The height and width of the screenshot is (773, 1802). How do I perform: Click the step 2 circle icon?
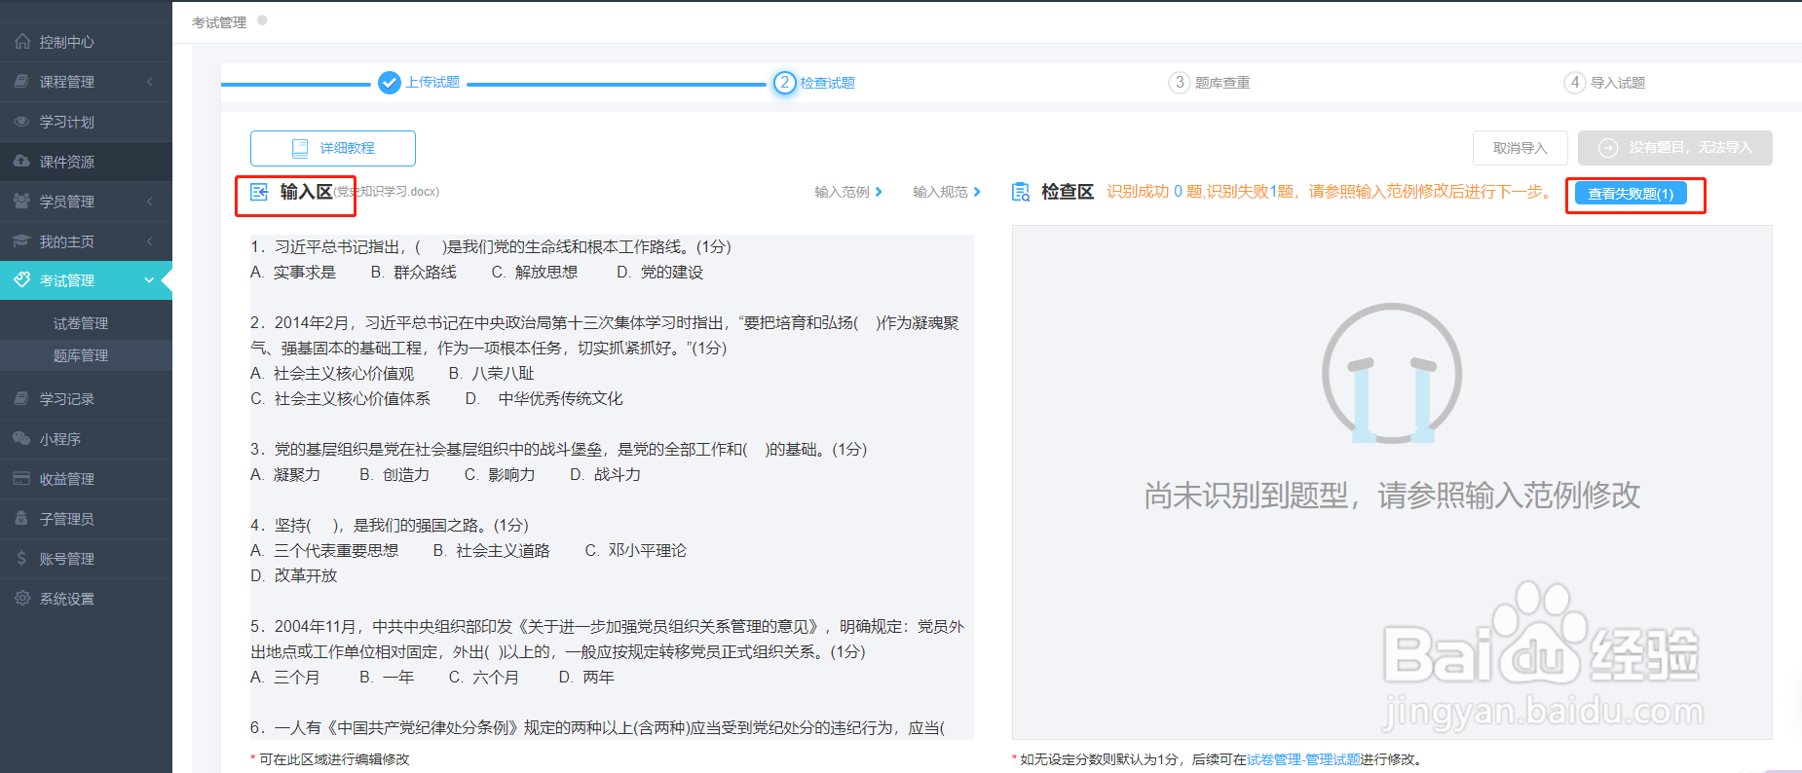(785, 83)
